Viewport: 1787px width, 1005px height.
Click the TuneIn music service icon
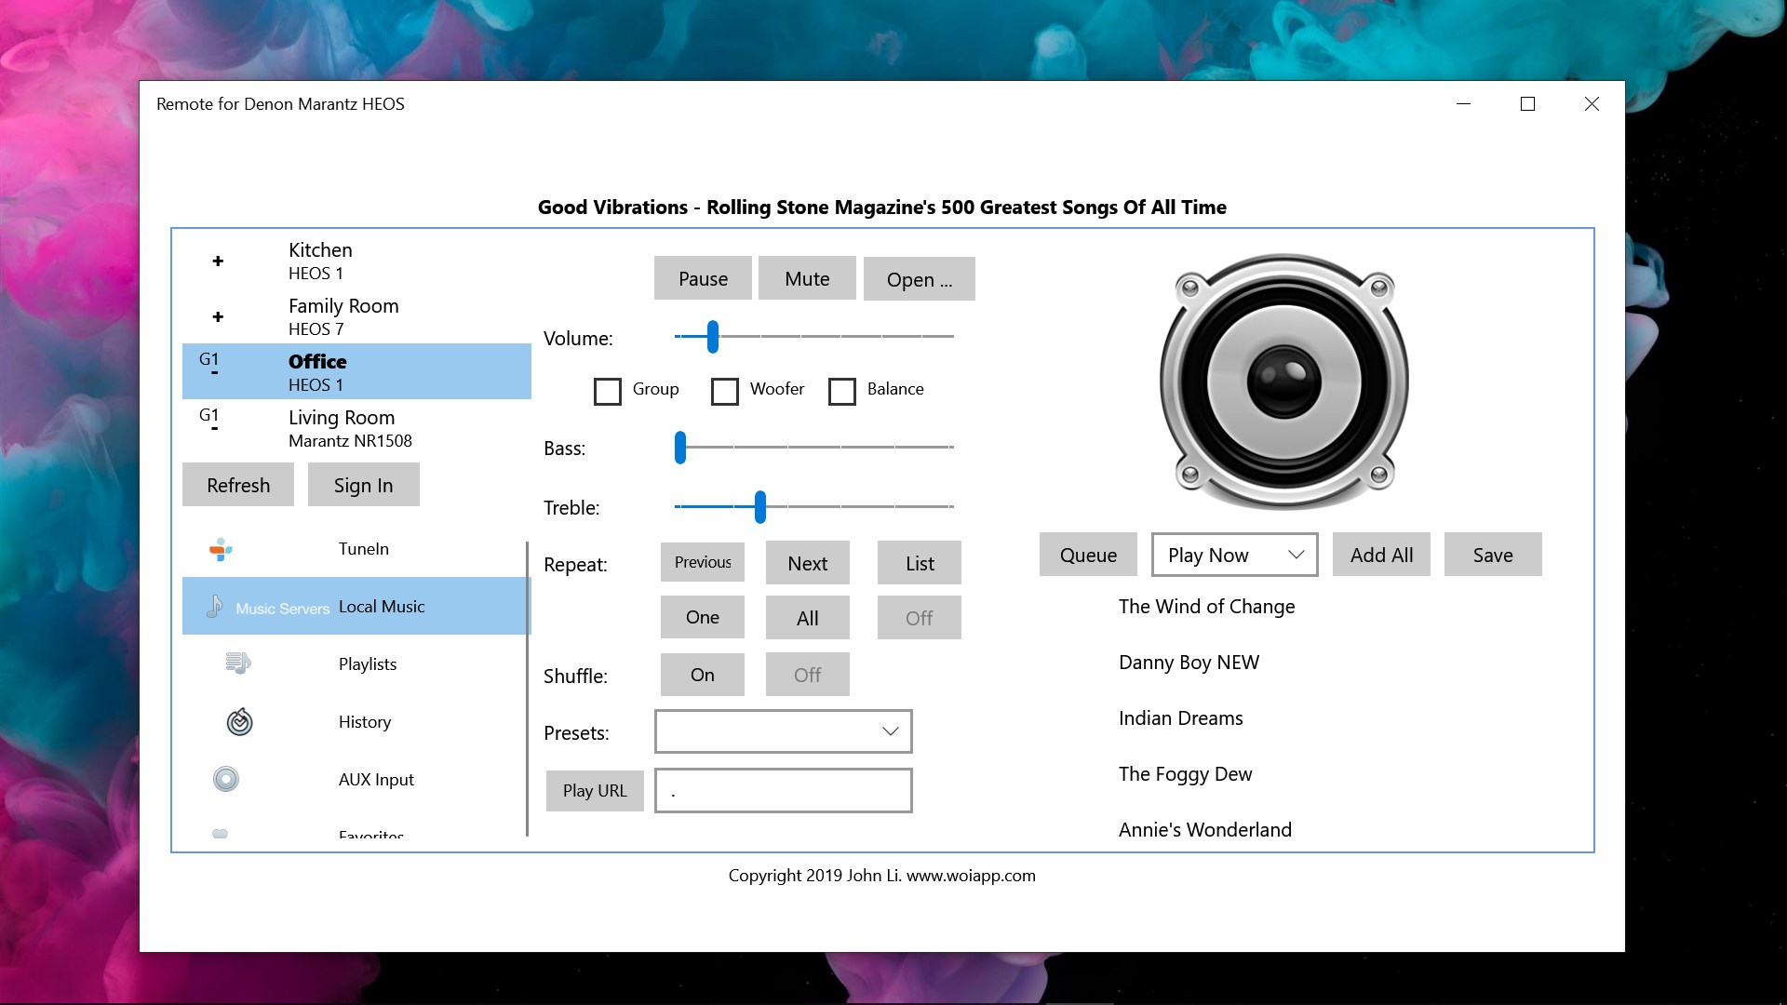(x=221, y=547)
